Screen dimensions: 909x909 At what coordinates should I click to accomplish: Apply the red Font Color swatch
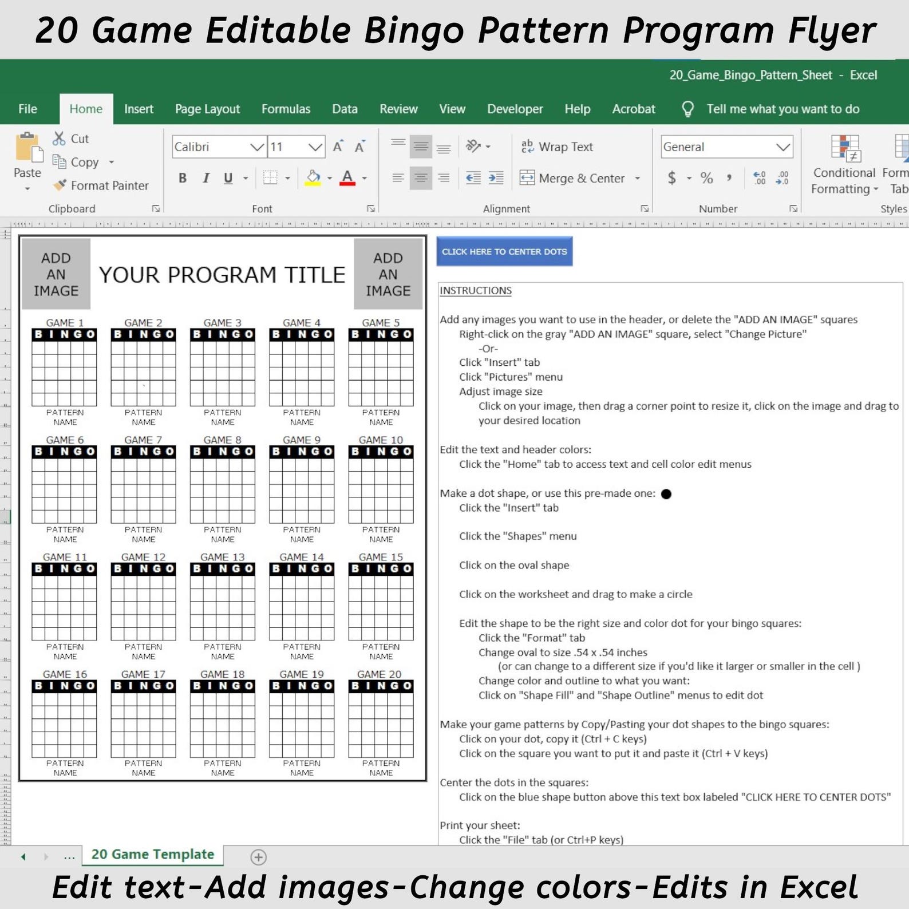(347, 178)
